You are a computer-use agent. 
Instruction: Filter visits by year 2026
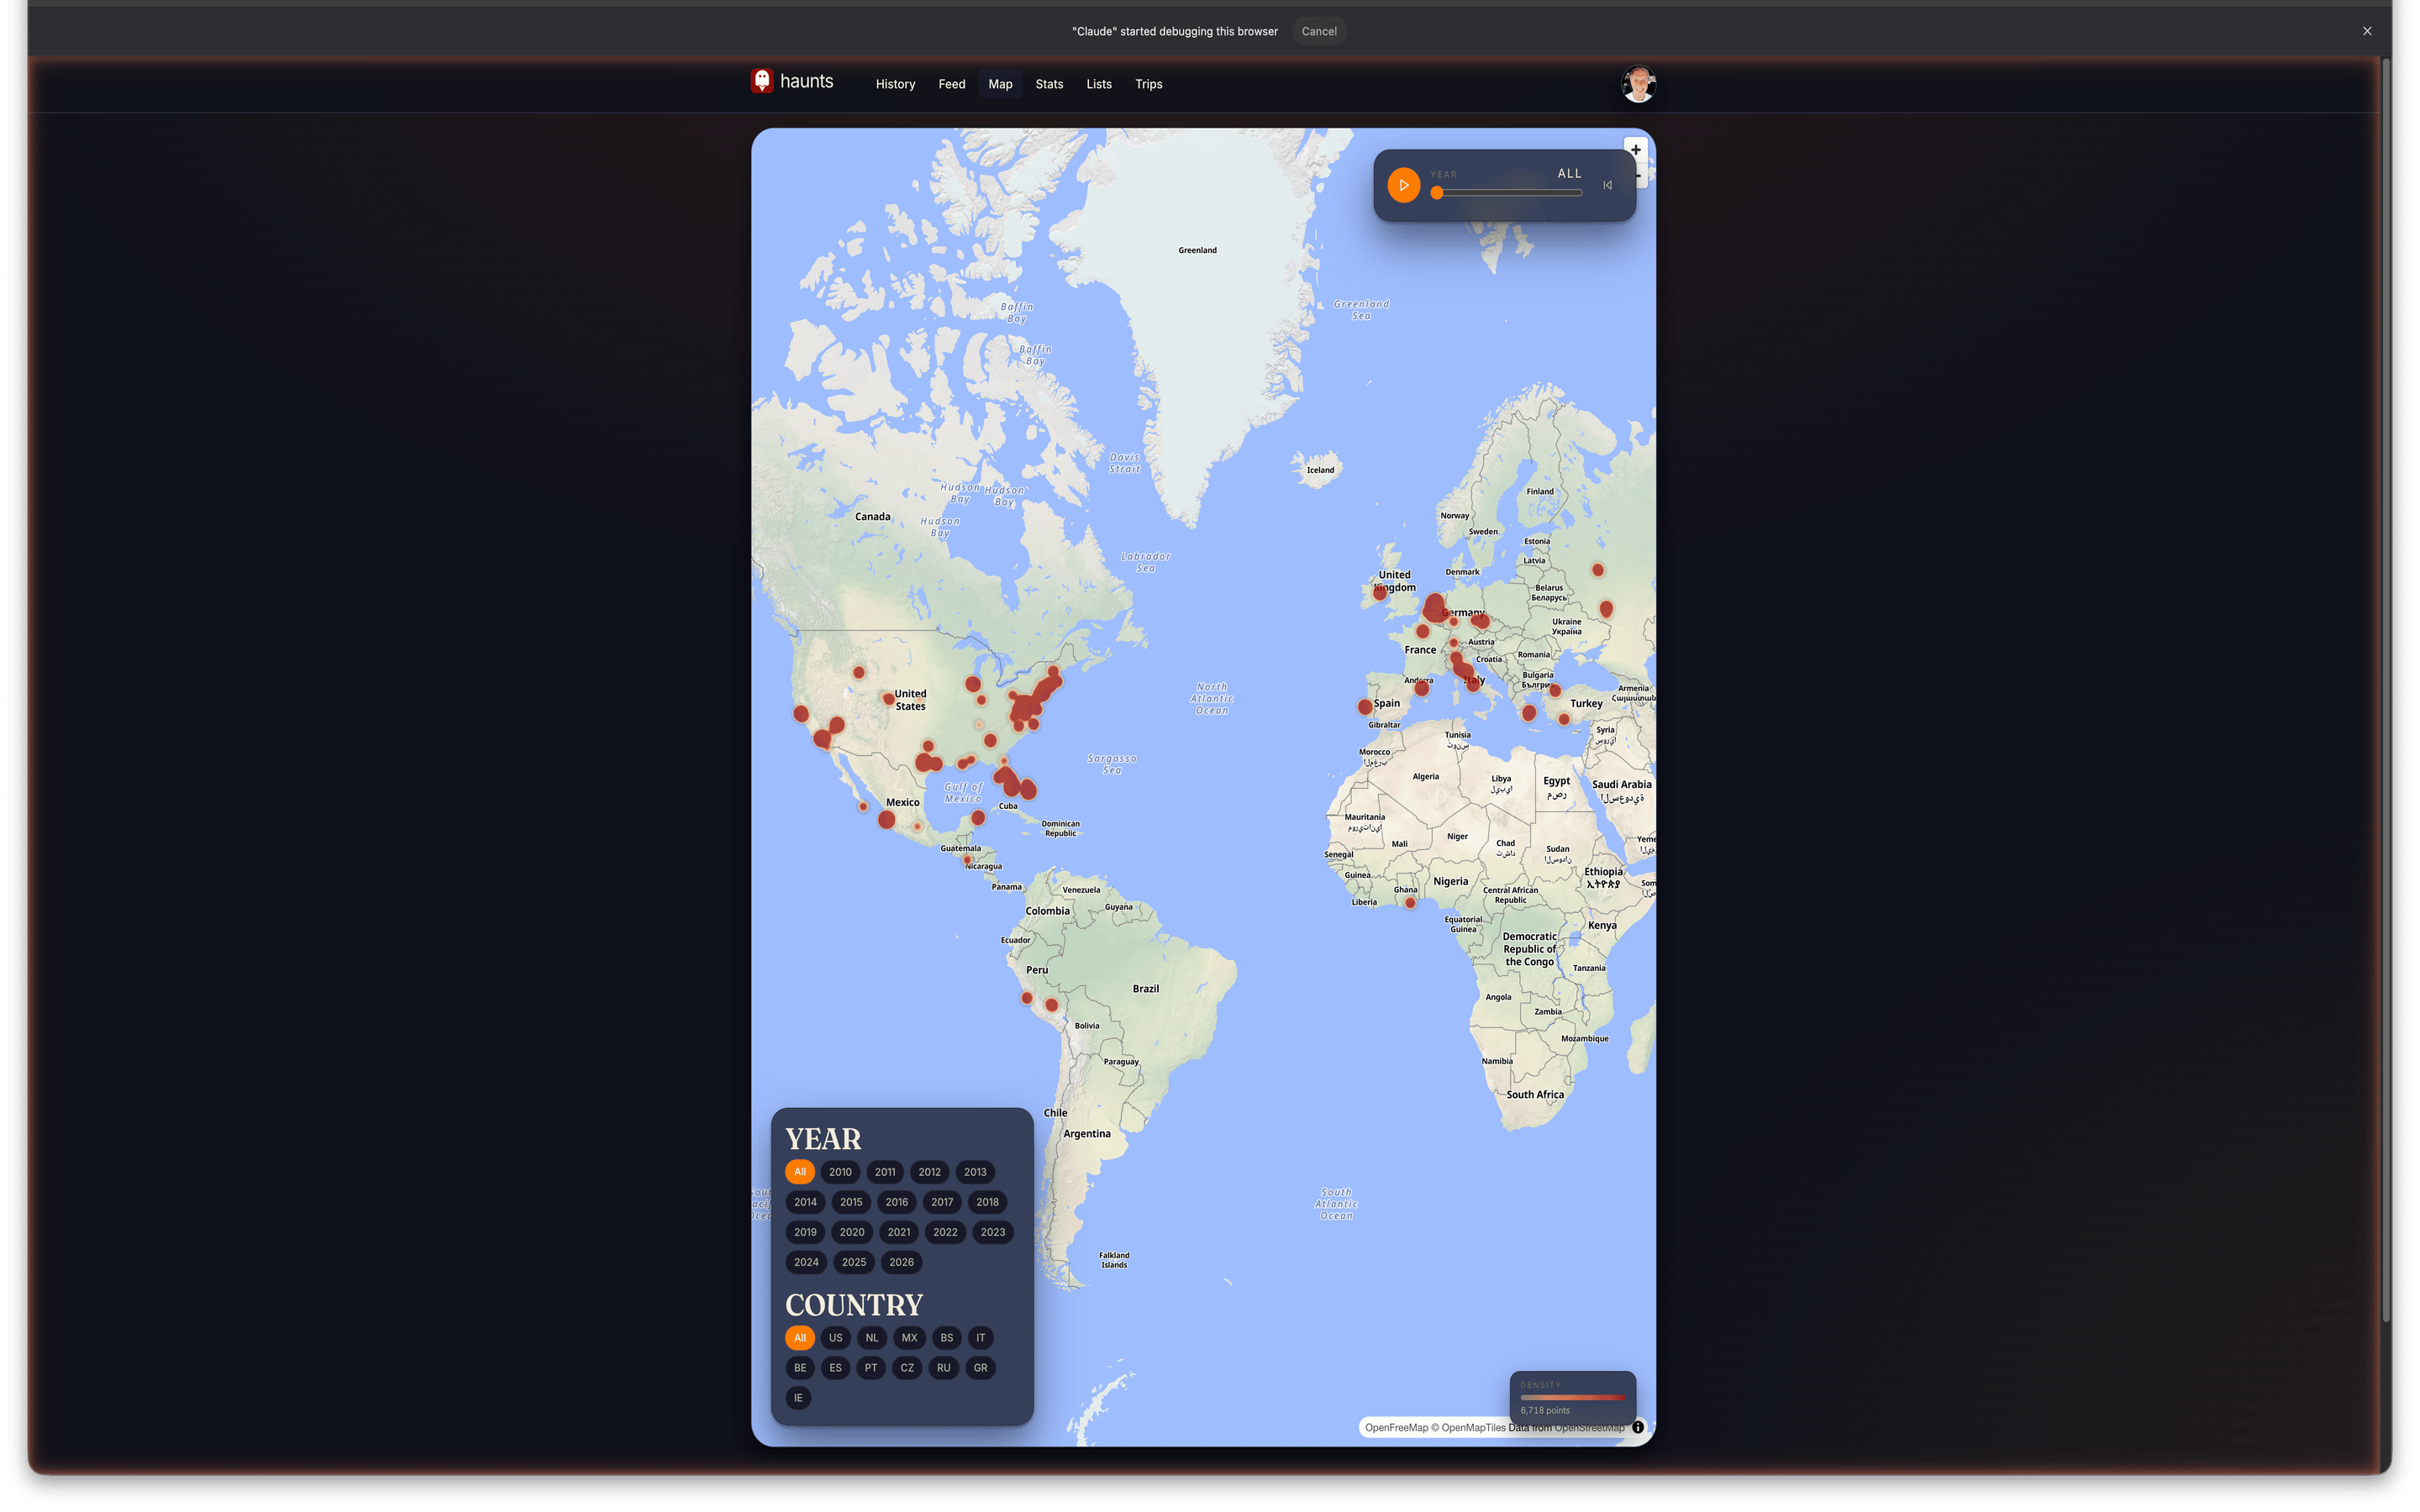tap(900, 1262)
